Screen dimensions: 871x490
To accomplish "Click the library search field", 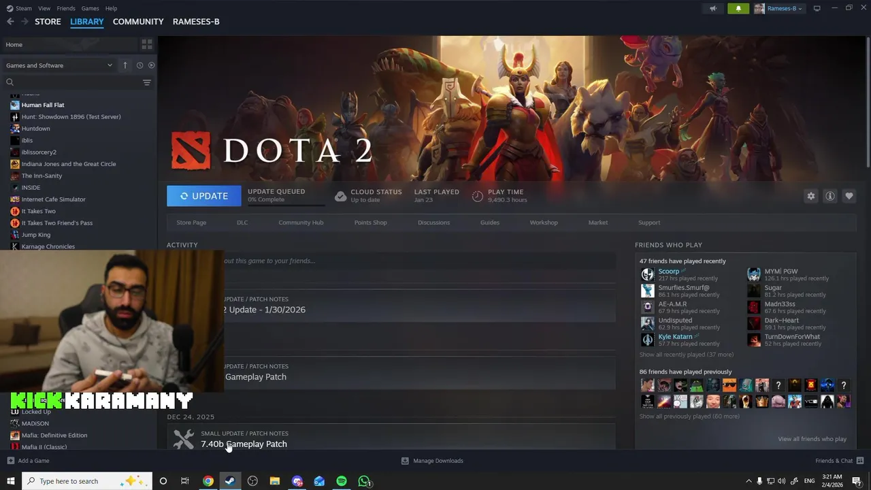I will (71, 82).
